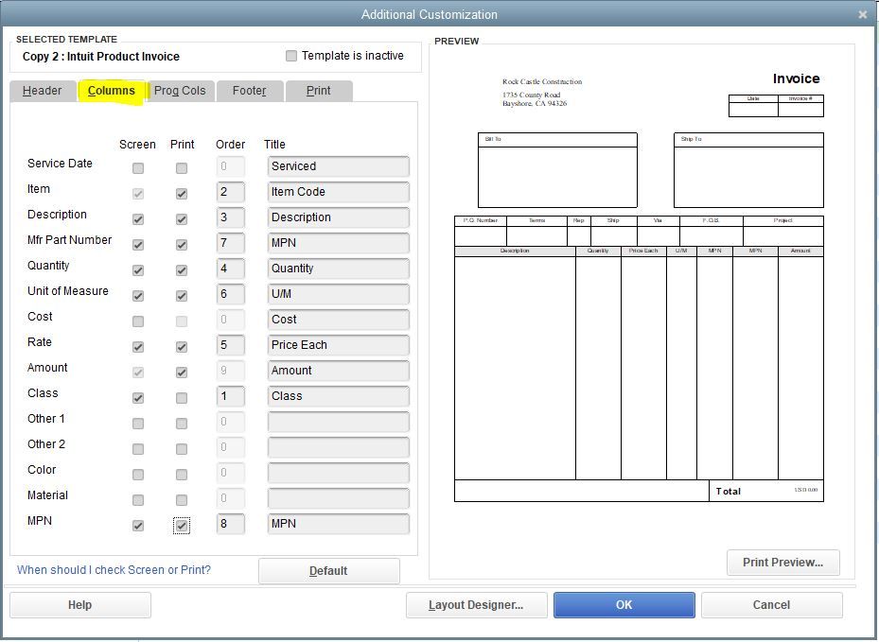Click the Order field for Item

[231, 192]
